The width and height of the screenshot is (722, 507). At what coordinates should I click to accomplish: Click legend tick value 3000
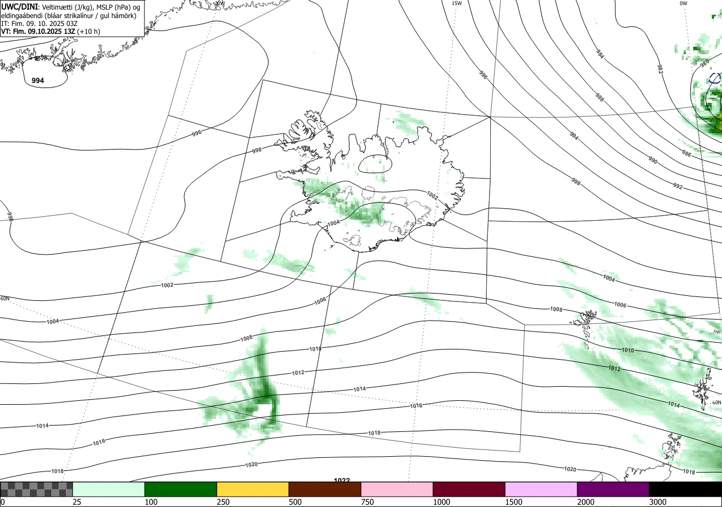(x=658, y=502)
